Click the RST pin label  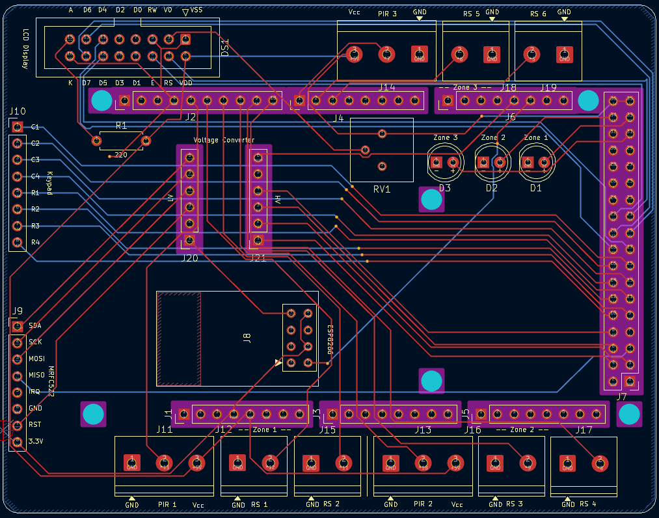[35, 425]
